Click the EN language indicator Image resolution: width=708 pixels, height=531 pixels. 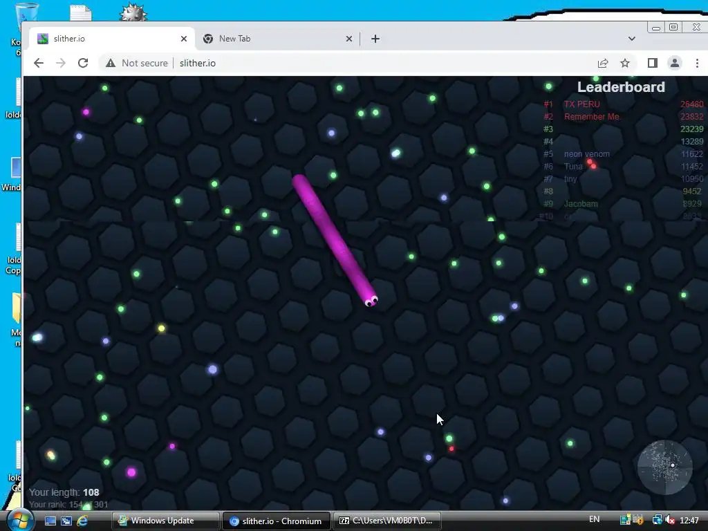coord(594,519)
